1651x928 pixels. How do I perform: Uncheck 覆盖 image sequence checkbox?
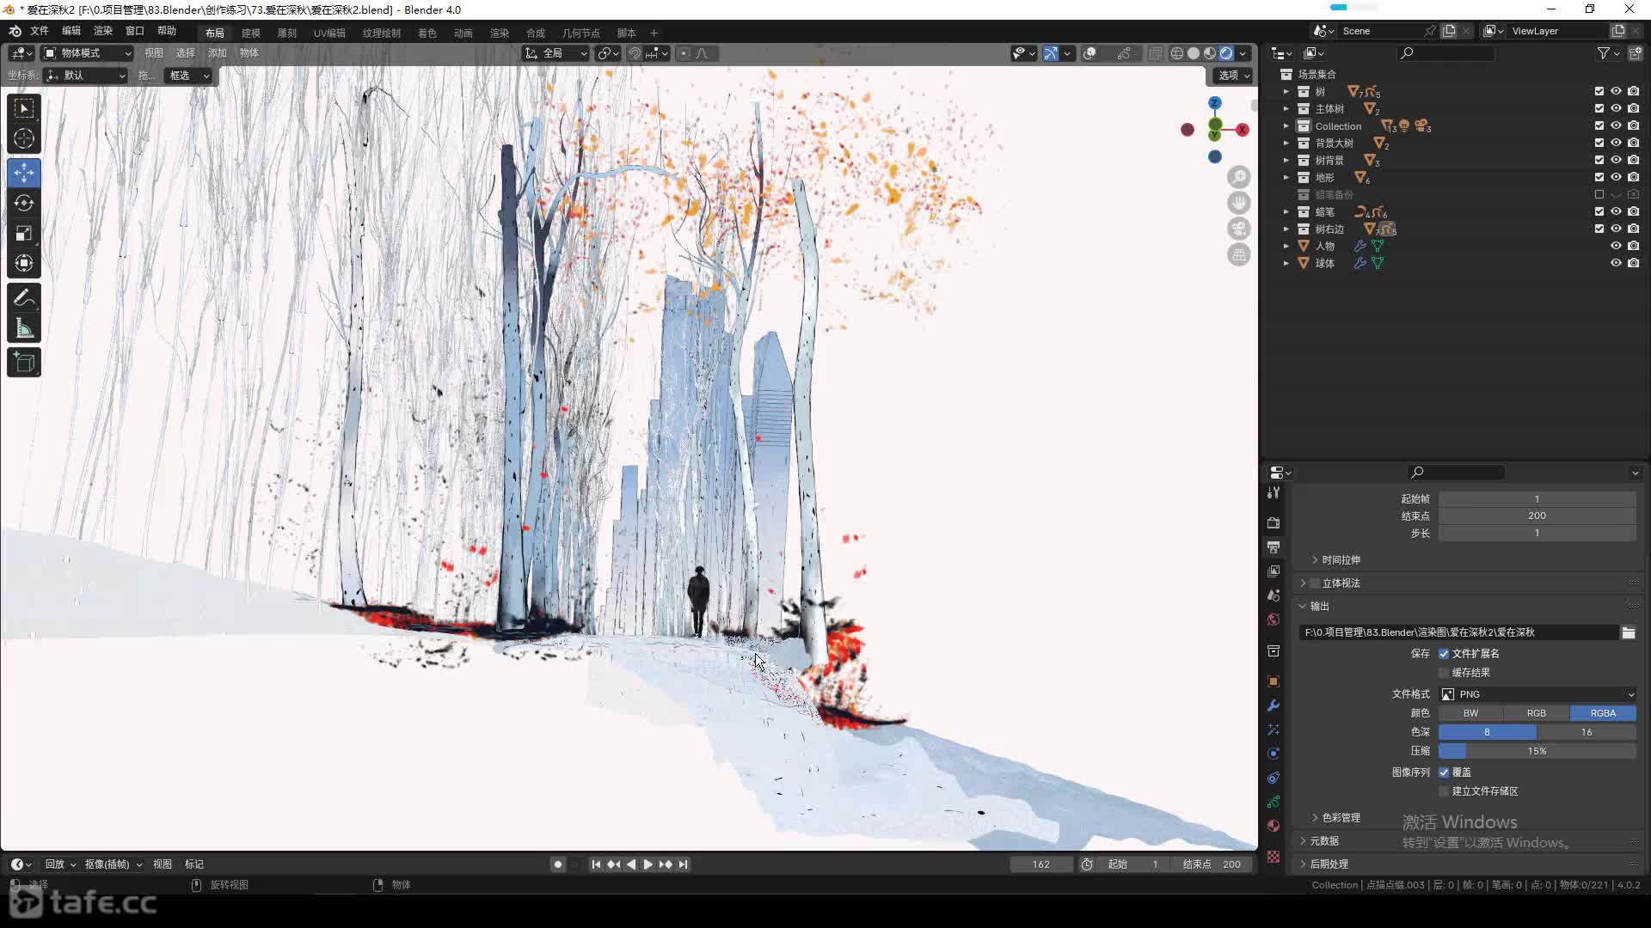tap(1444, 772)
